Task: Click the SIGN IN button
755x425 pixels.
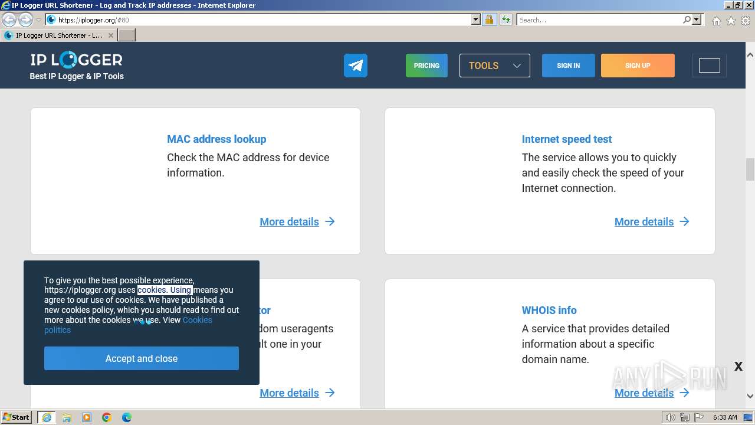Action: [x=568, y=66]
